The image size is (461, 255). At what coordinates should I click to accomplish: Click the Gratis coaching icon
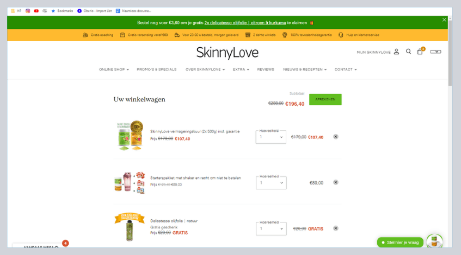[x=85, y=35]
